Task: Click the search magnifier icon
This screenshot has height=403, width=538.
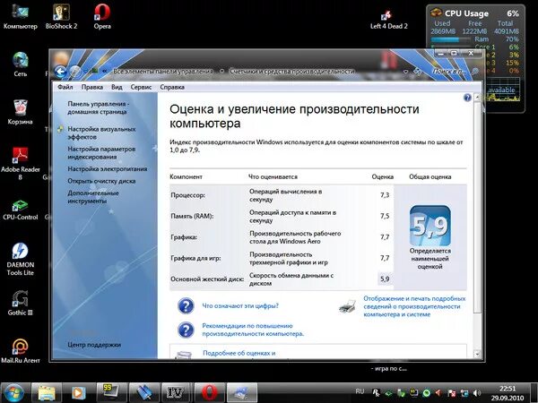Action: click(475, 72)
